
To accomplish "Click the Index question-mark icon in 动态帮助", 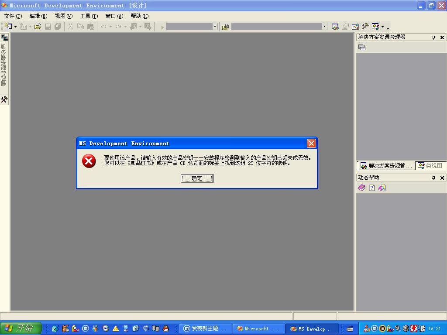I will click(x=372, y=188).
